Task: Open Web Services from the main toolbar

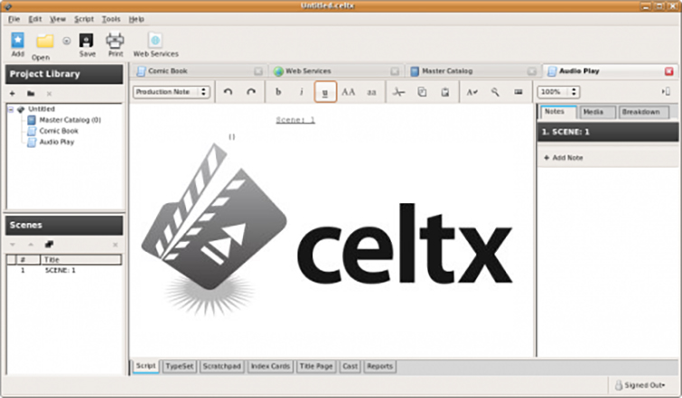Action: pyautogui.click(x=154, y=42)
